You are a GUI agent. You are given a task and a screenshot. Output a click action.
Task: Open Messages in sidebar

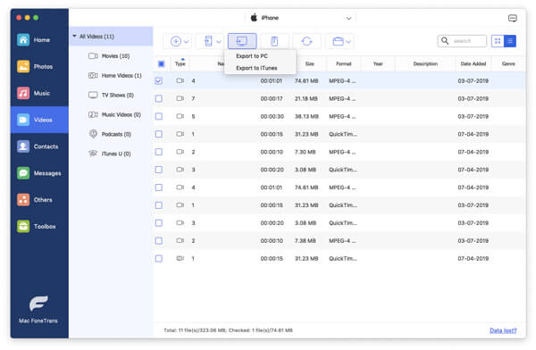point(39,173)
